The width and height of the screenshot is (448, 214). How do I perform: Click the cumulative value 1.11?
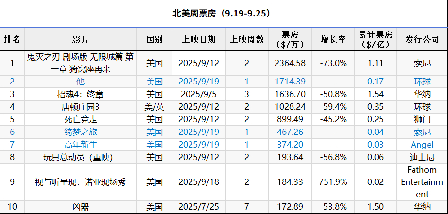376,63
